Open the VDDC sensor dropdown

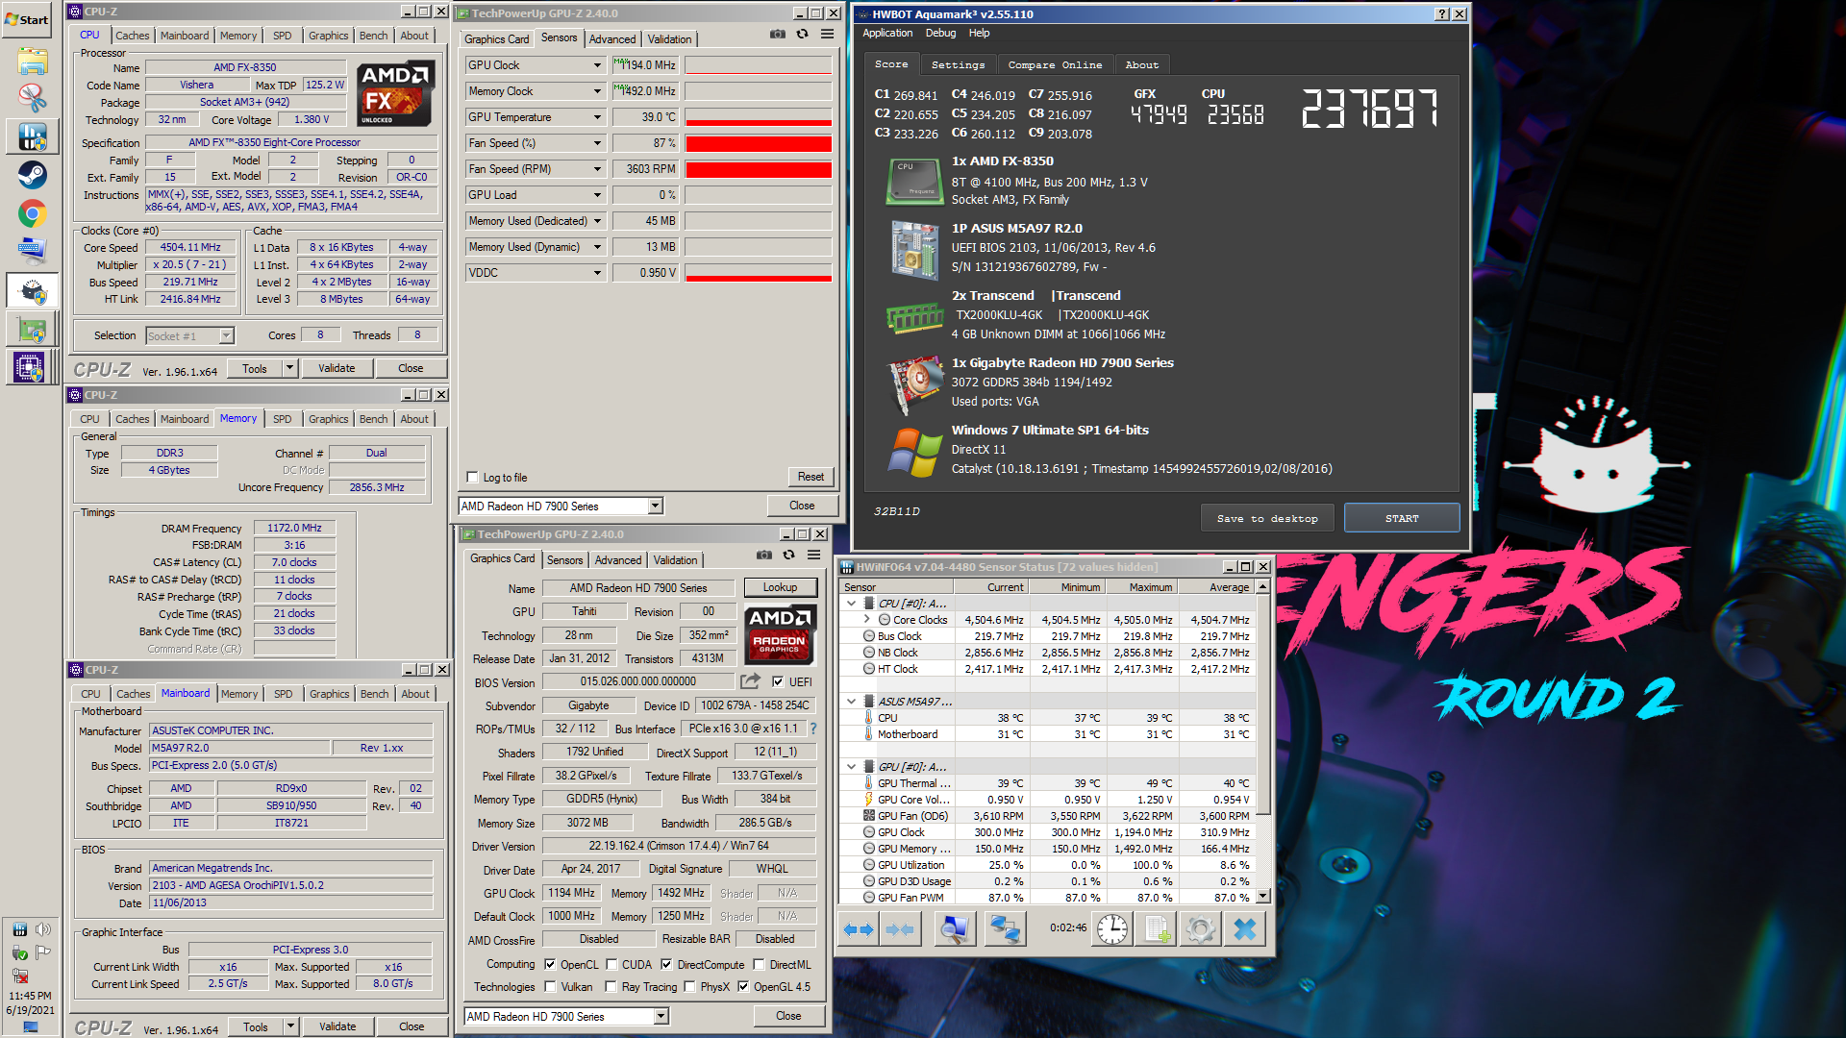597,273
